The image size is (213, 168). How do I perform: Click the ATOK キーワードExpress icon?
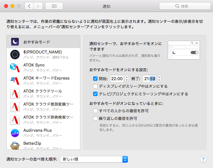click(15, 80)
